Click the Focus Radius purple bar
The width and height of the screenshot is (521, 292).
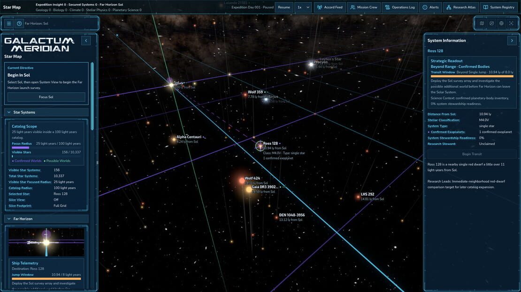pyautogui.click(x=21, y=147)
